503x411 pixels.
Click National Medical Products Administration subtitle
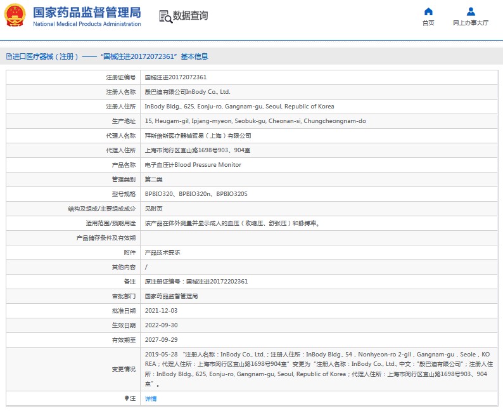[87, 23]
